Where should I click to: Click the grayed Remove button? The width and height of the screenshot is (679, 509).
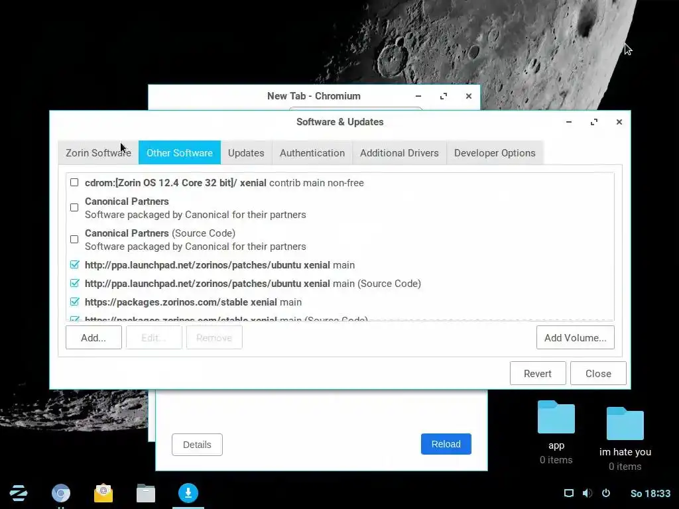(214, 337)
